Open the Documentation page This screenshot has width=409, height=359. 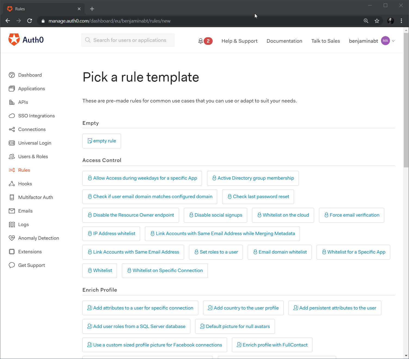(x=284, y=41)
